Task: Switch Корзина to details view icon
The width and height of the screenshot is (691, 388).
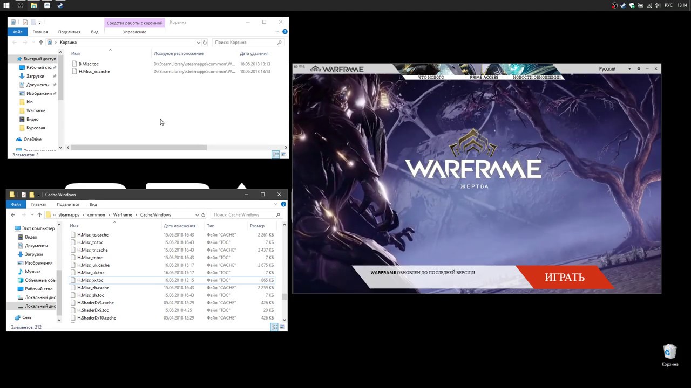Action: coord(275,155)
